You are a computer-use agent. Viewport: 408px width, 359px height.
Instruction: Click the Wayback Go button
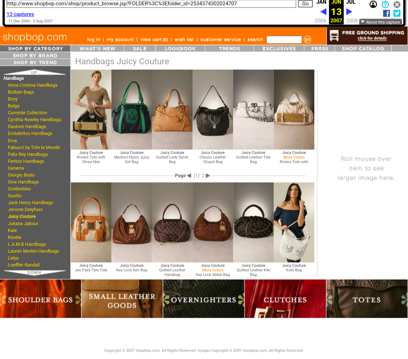[x=305, y=4]
